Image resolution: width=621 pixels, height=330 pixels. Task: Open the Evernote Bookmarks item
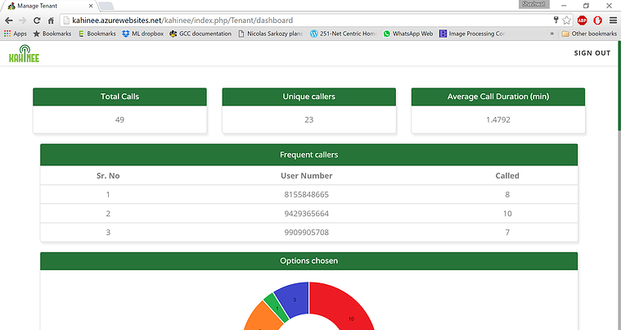[x=97, y=34]
